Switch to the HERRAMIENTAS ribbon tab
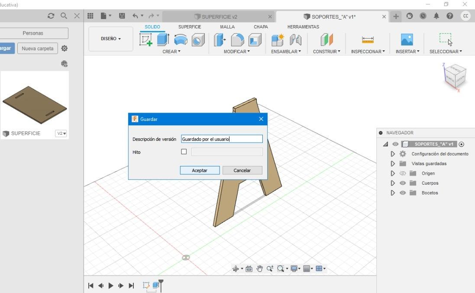 tap(303, 27)
